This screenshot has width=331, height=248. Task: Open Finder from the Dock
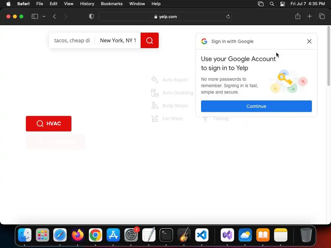(25, 235)
